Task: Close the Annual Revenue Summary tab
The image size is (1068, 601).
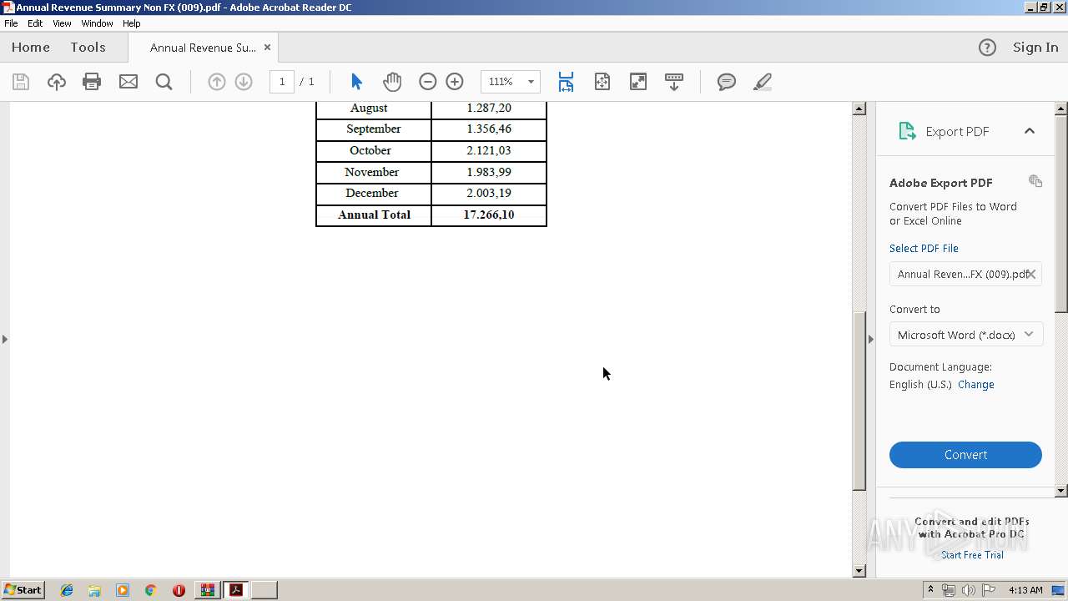Action: pyautogui.click(x=267, y=48)
